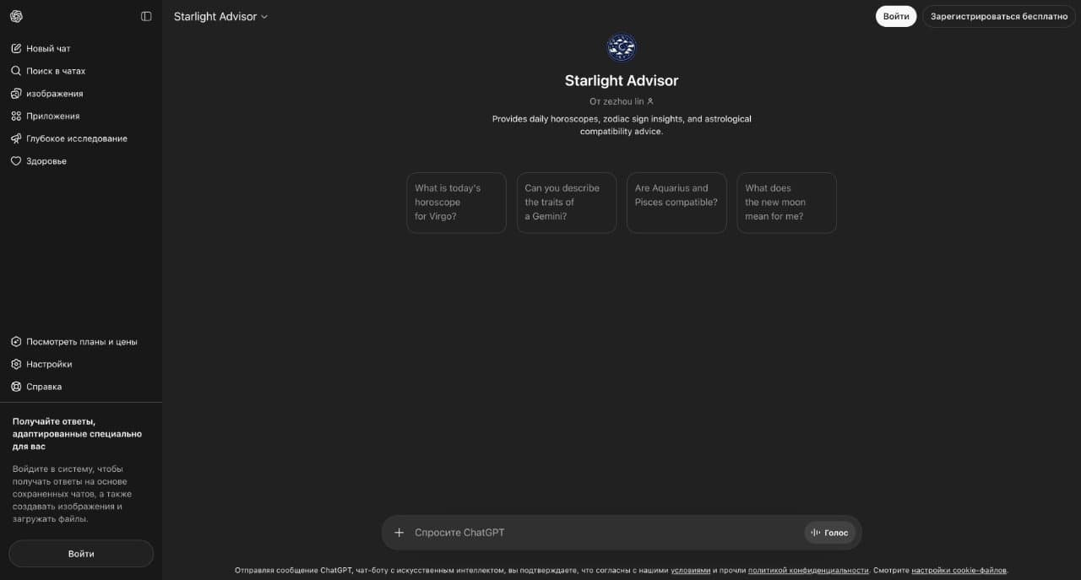Viewport: 1081px width, 580px height.
Task: Open the Справка help item
Action: [43, 387]
